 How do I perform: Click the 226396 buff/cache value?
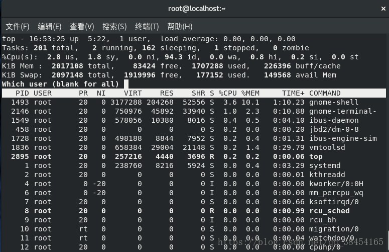click(x=277, y=66)
